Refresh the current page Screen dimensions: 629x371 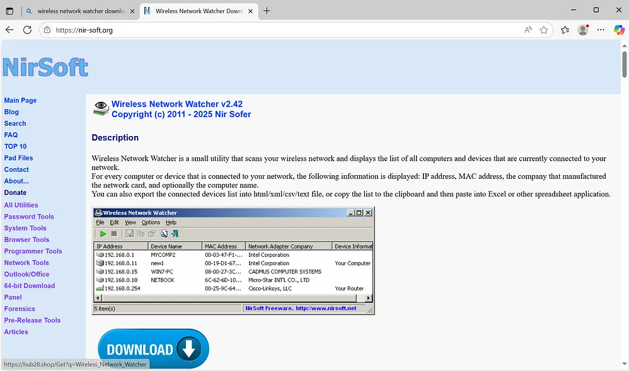point(27,29)
